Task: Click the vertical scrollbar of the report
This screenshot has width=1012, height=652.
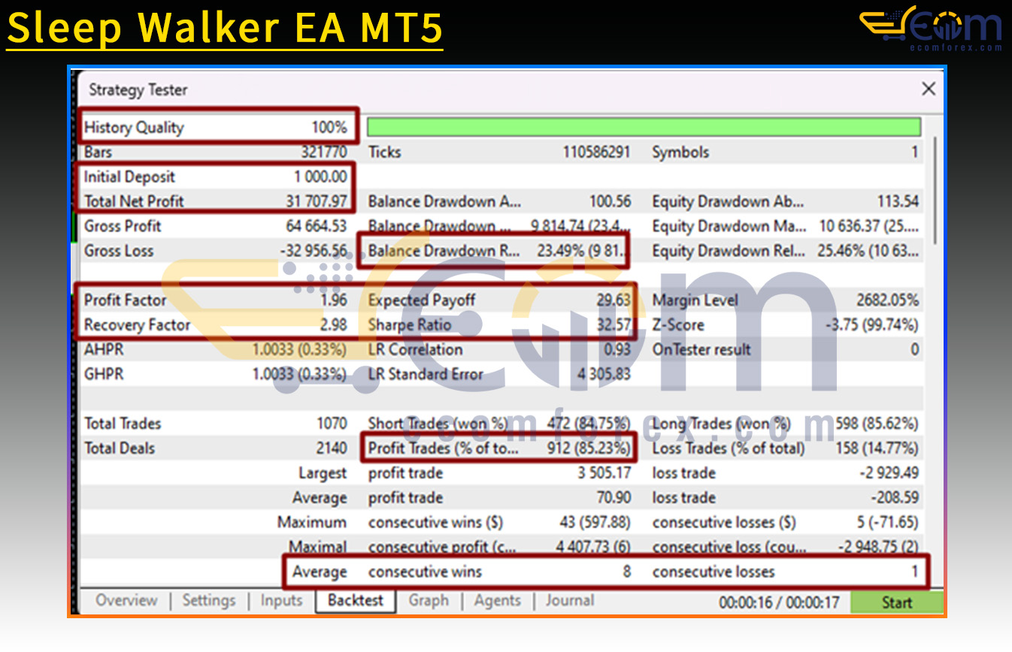Action: coord(935,189)
